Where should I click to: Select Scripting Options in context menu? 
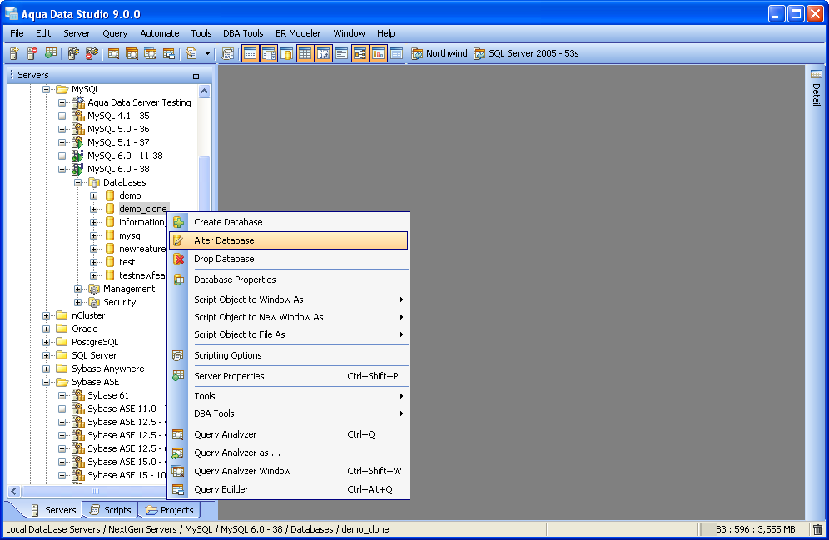tap(289, 355)
